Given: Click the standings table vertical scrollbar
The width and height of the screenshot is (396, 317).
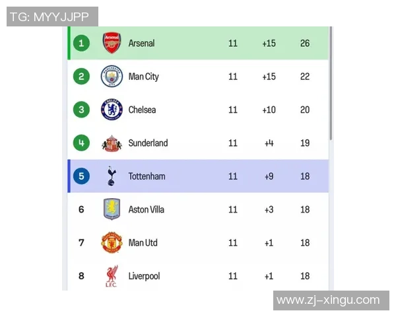Looking at the screenshot, I should pyautogui.click(x=331, y=86).
